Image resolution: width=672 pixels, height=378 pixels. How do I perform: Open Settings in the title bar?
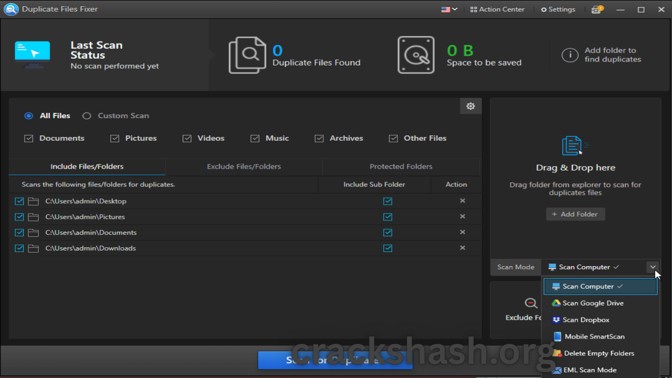coord(558,9)
